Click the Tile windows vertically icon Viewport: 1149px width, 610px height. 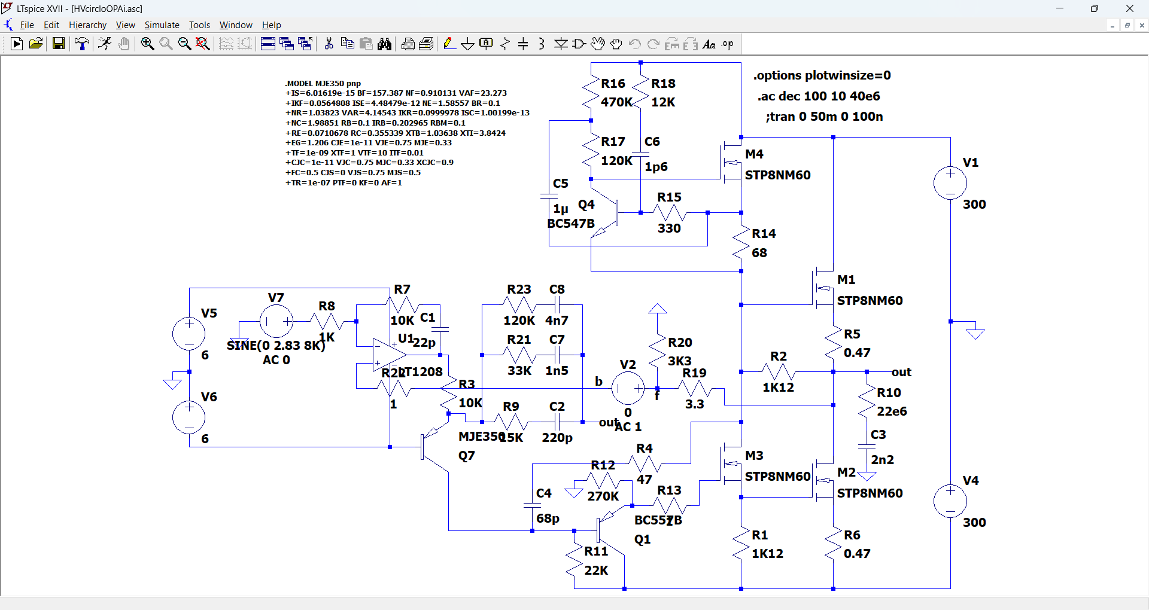coord(287,44)
